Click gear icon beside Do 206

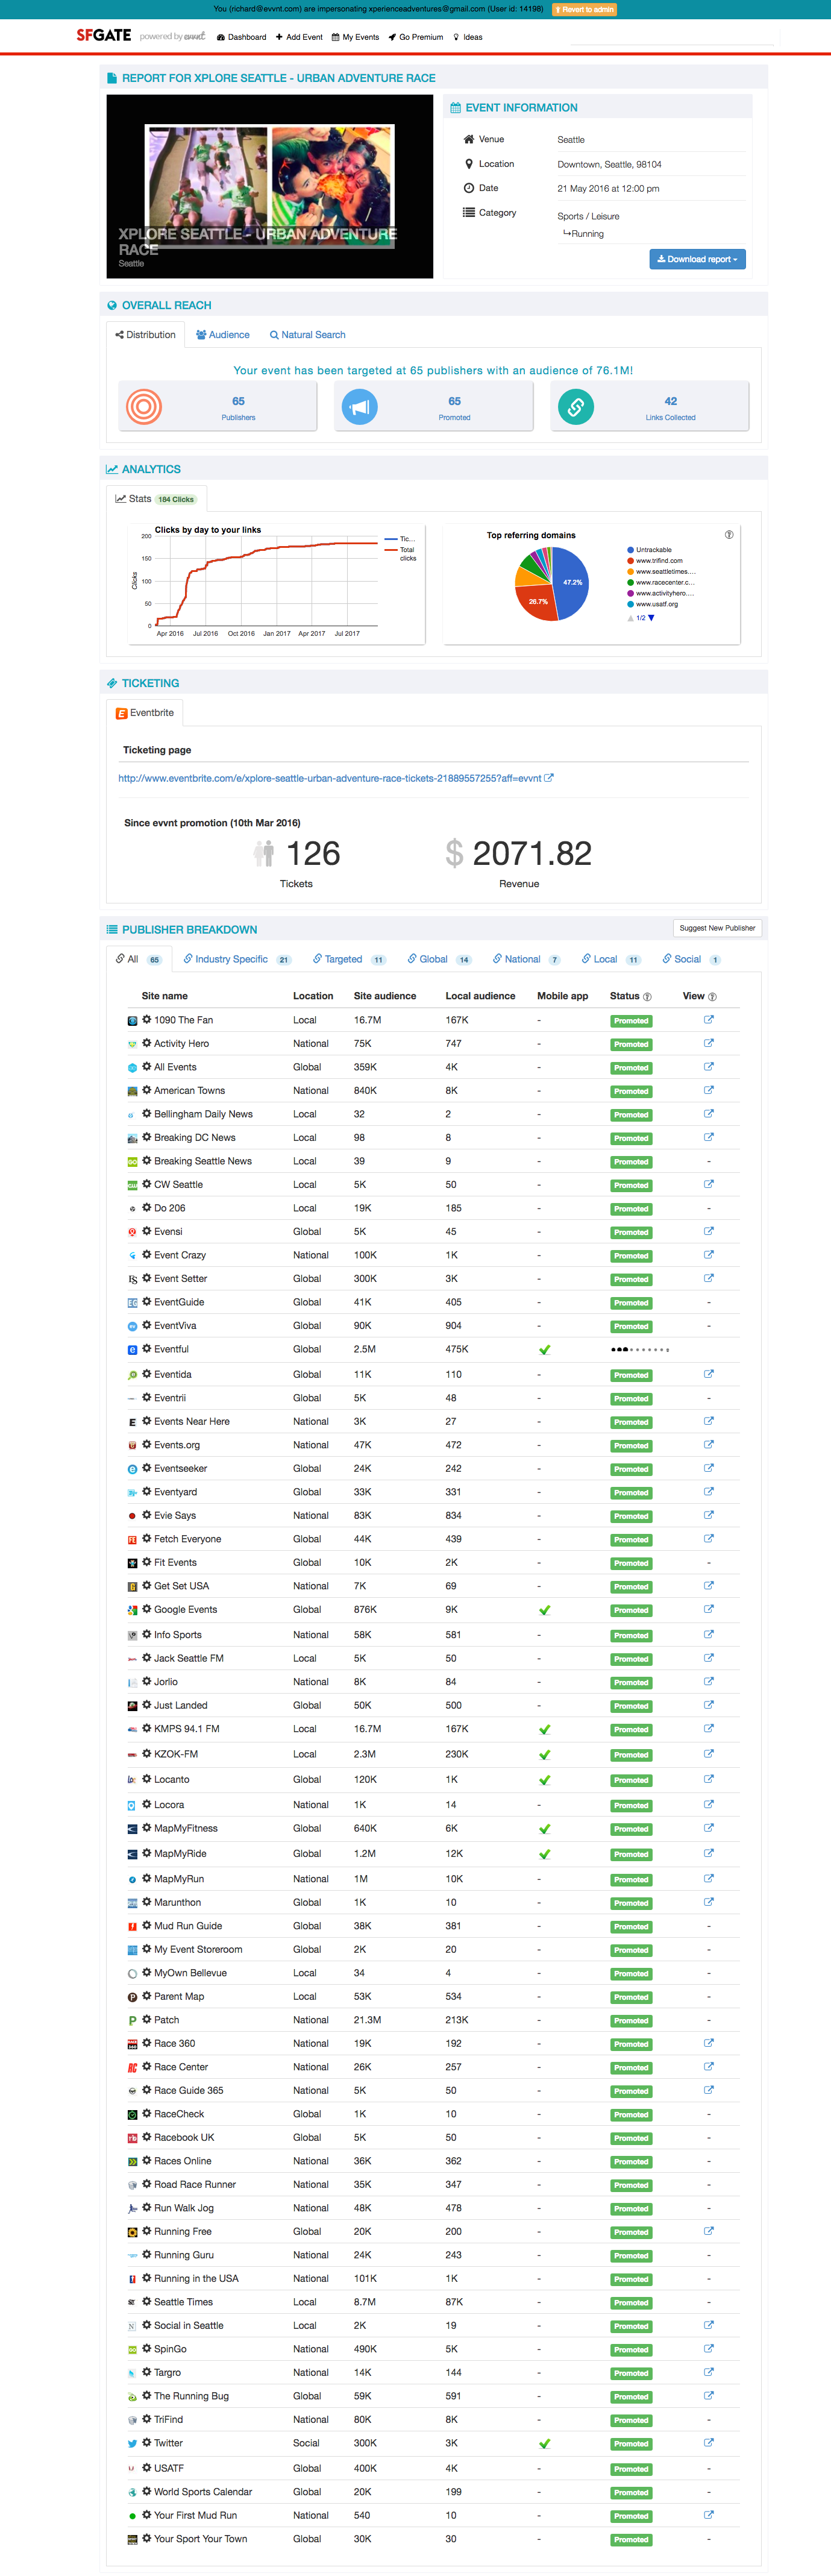146,1207
